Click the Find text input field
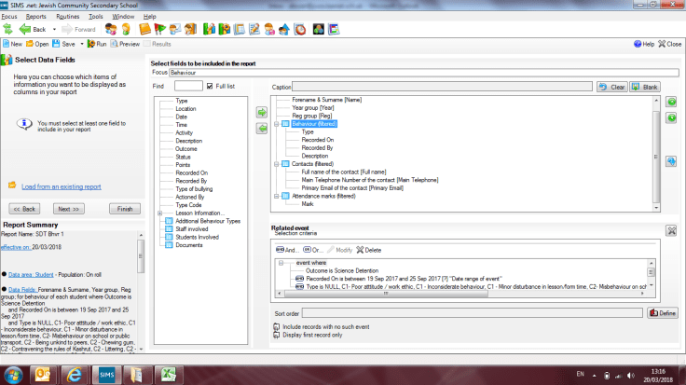 tap(188, 86)
